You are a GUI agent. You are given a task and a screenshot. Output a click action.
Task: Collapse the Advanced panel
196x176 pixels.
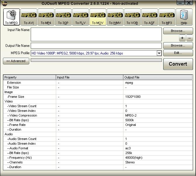click(x=16, y=61)
